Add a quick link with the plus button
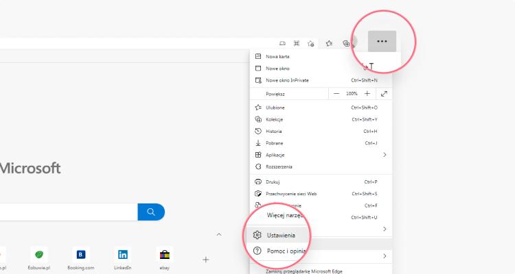The height and width of the screenshot is (274, 515). coord(205,260)
